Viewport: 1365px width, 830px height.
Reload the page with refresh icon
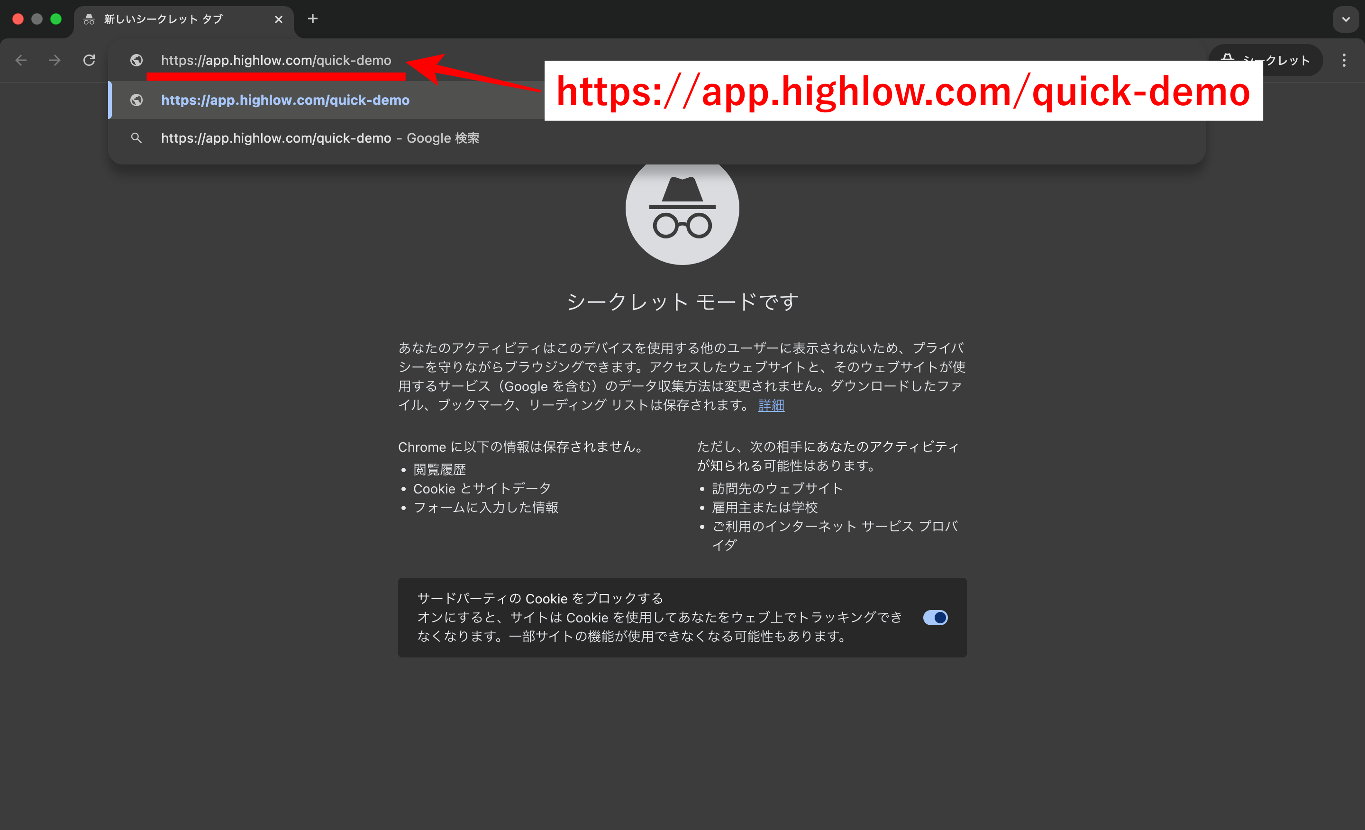pos(89,60)
